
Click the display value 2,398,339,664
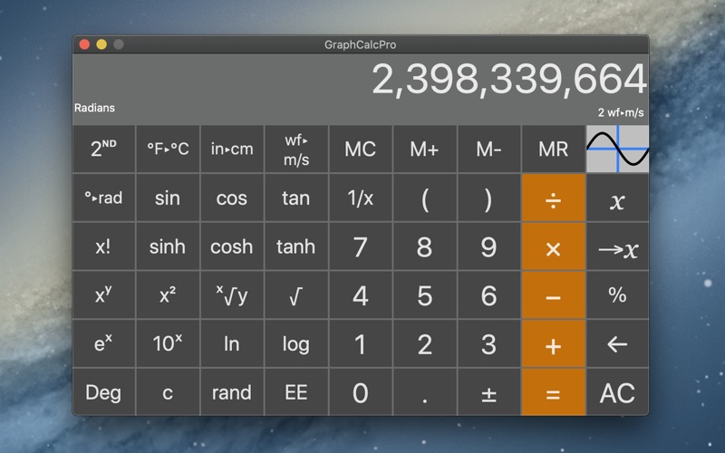click(508, 80)
